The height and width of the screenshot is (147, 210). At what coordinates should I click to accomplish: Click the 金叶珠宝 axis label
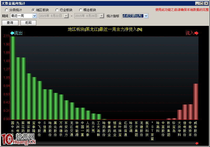point(120,129)
